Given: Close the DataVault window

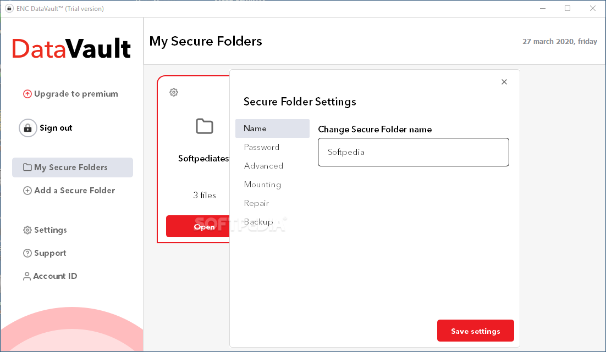Looking at the screenshot, I should [592, 8].
